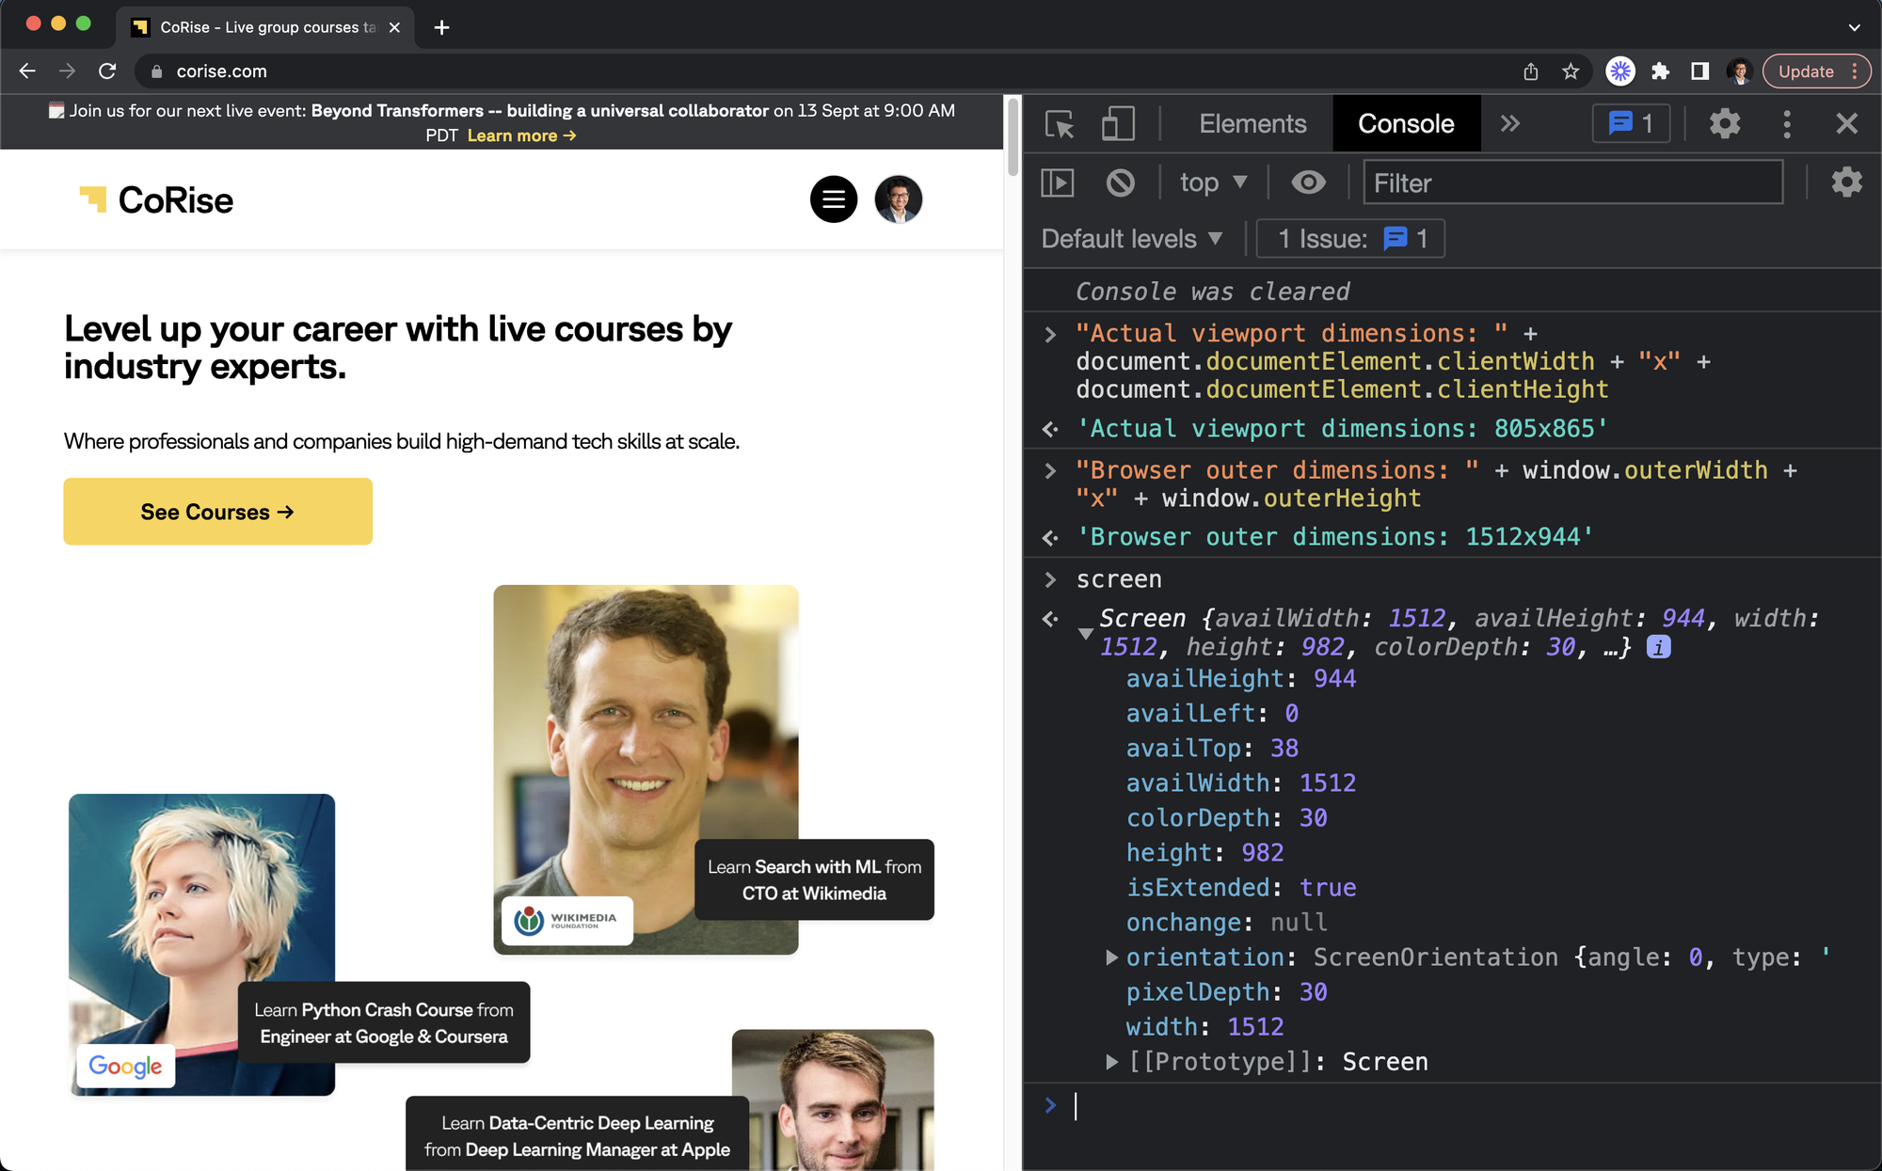Expand the orientation ScreenOrientation property
Screen dimensions: 1882x1171
1111,957
